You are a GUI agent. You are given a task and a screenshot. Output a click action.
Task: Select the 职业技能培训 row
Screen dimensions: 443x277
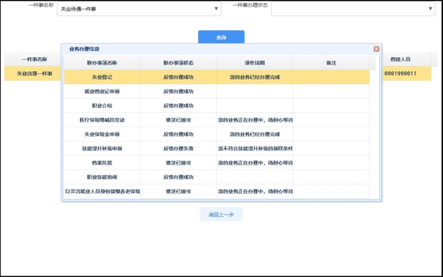tap(102, 177)
